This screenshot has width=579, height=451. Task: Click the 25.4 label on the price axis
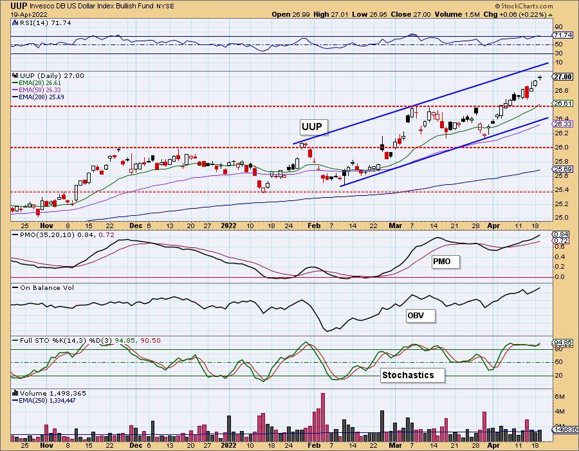[560, 190]
